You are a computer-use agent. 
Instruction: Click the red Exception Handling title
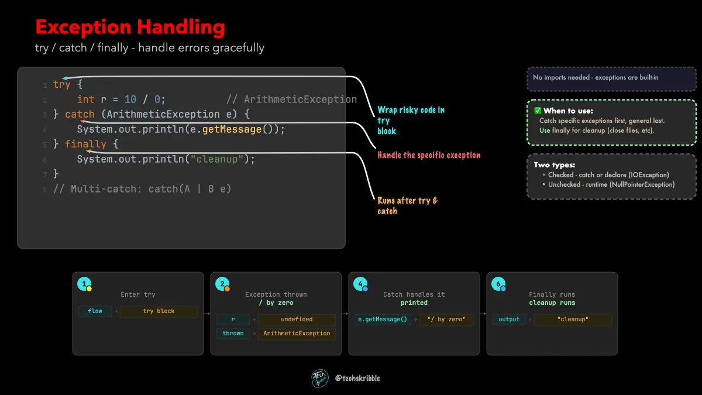tap(130, 27)
